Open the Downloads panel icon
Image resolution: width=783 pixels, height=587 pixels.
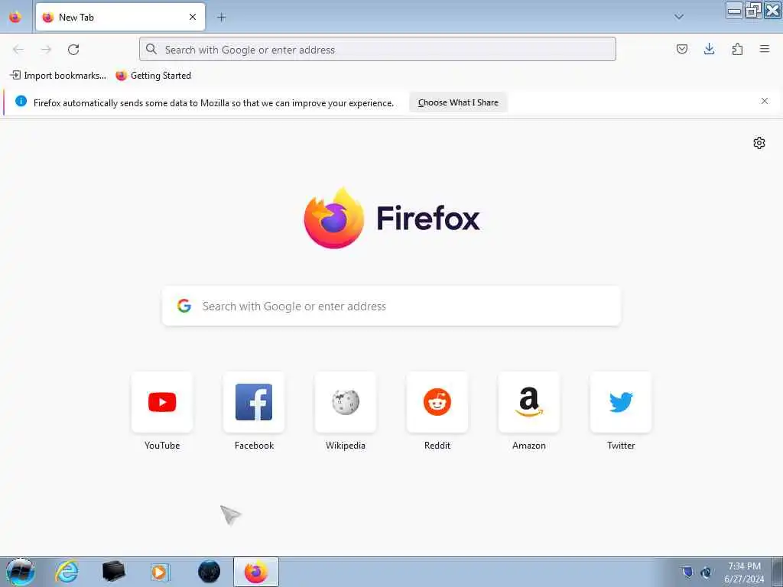point(709,49)
